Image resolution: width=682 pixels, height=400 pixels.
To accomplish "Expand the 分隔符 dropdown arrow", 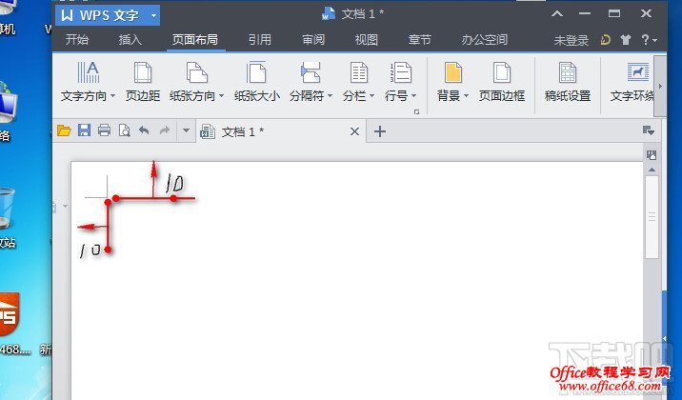I will [x=330, y=95].
